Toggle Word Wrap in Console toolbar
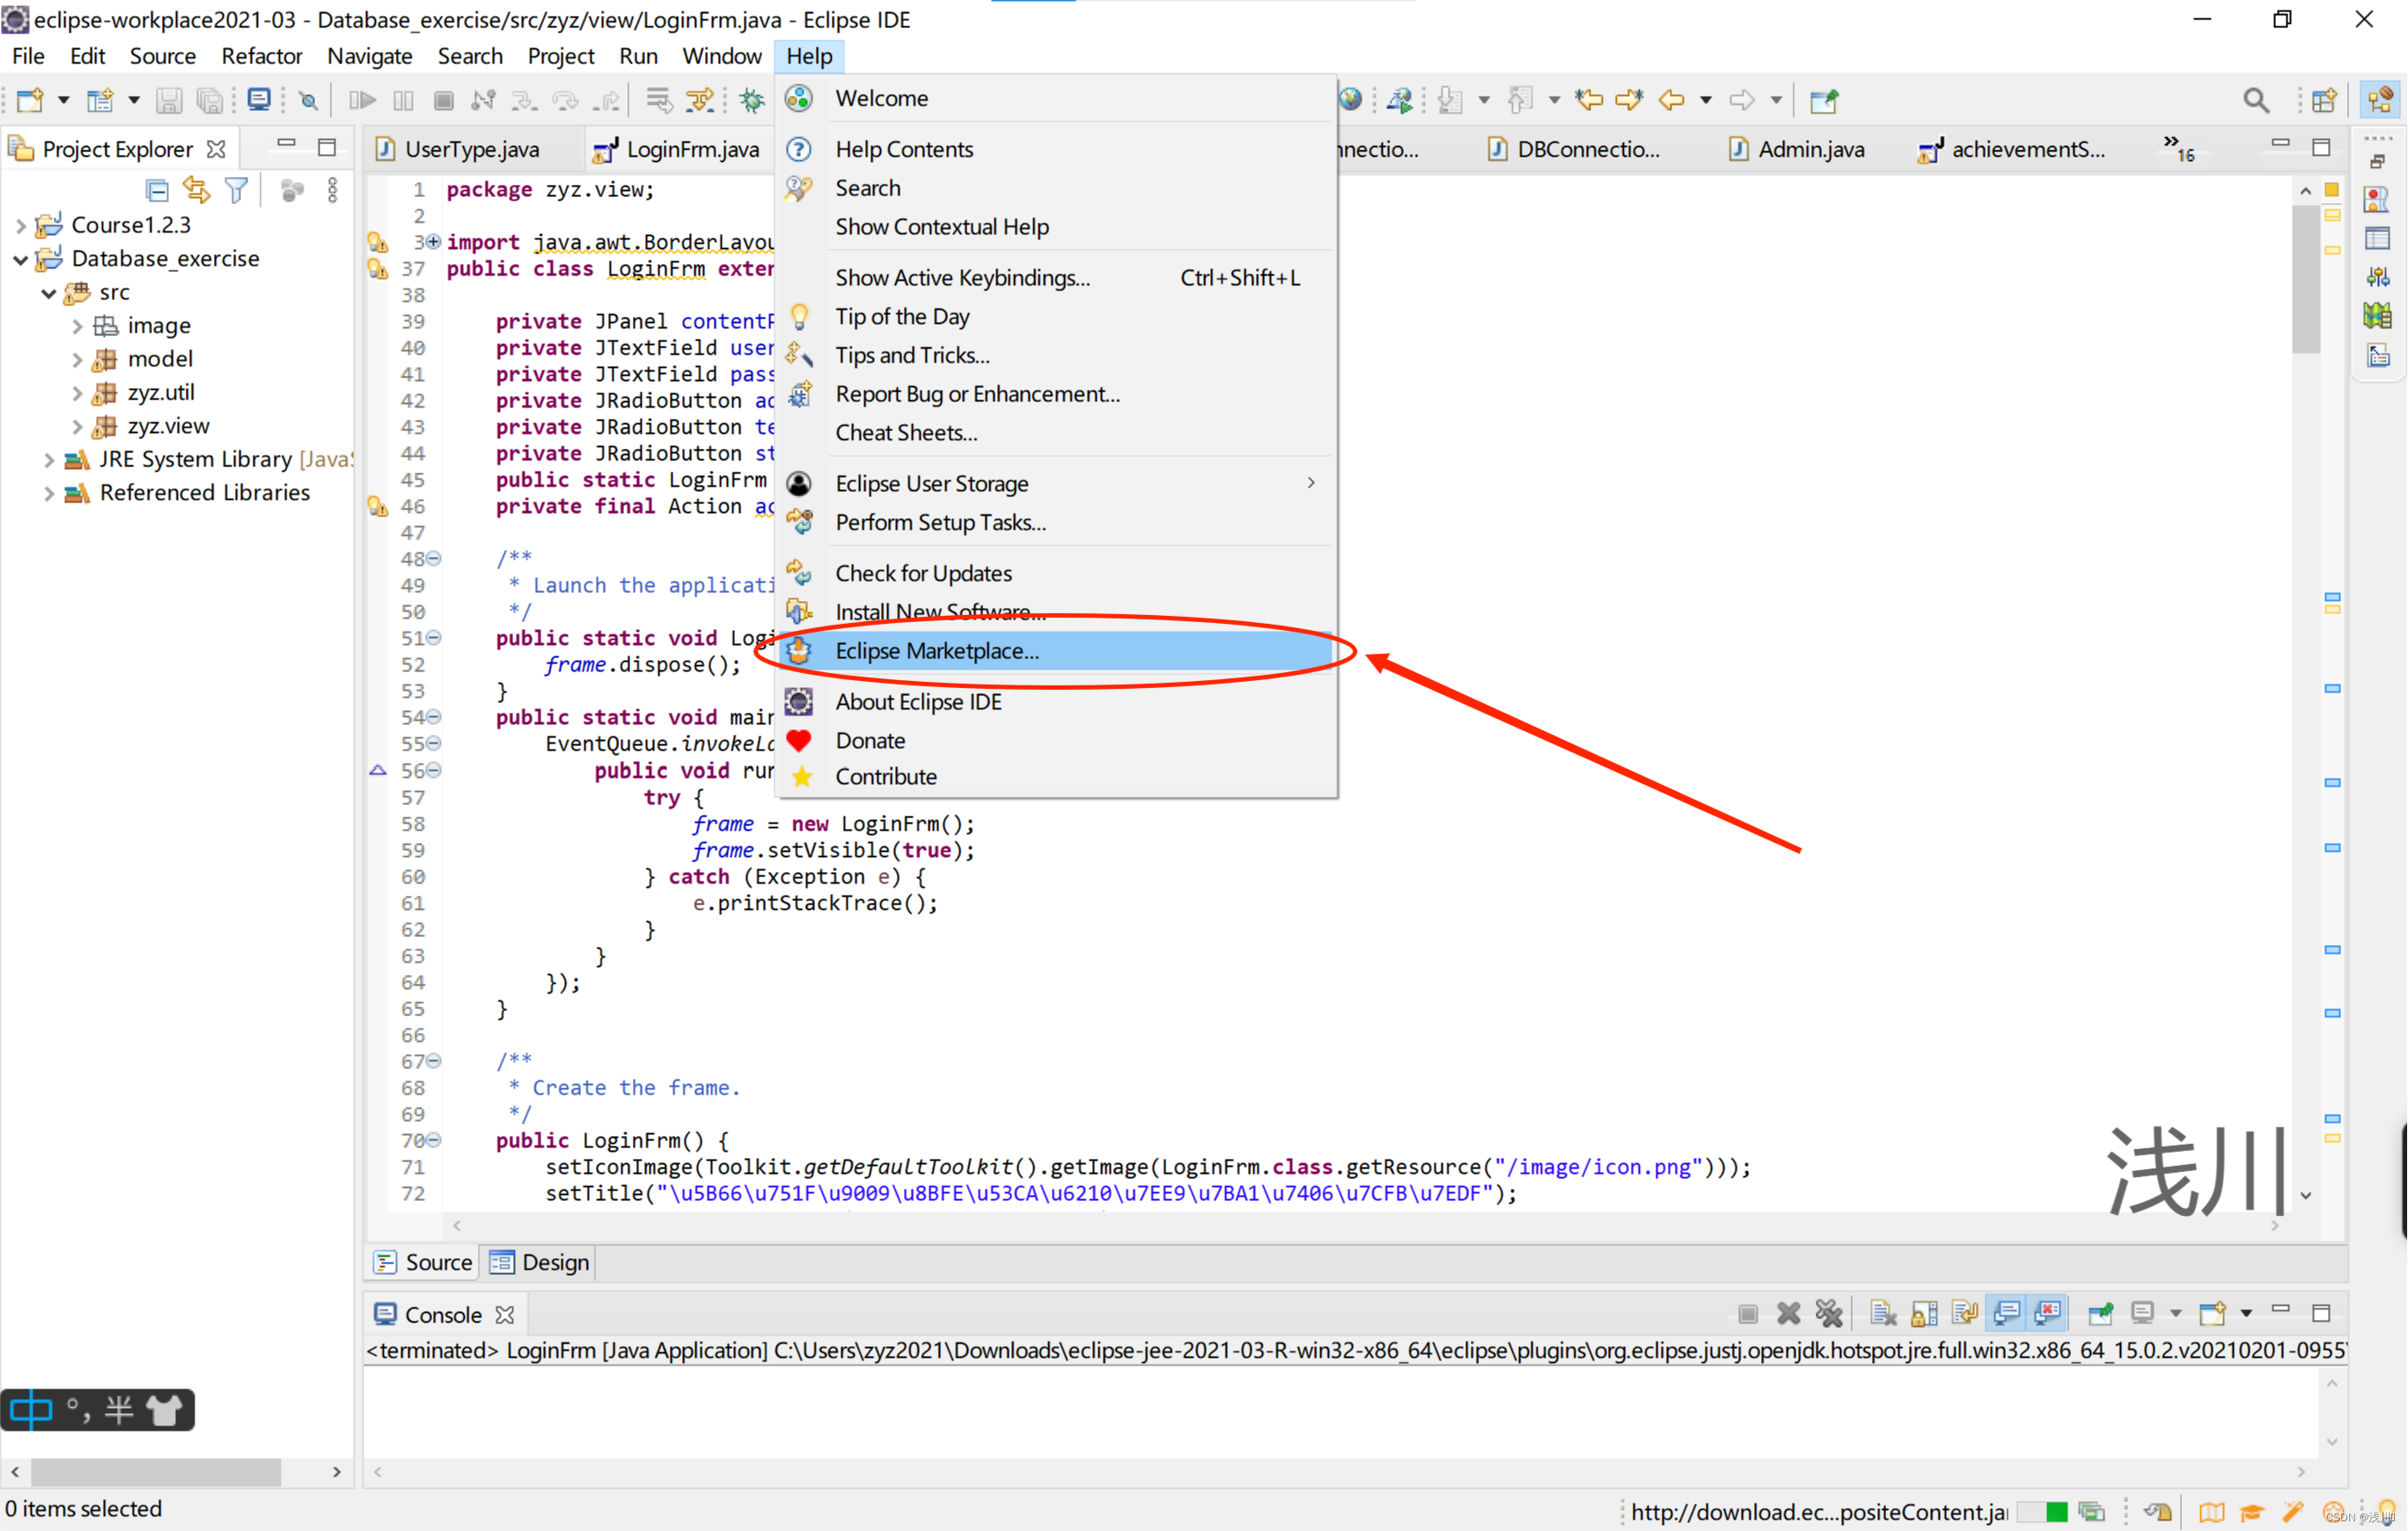The width and height of the screenshot is (2408, 1531). click(x=1964, y=1313)
